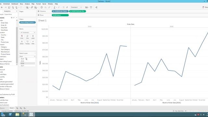Click the Sort Ascending toolbar icon
208x117 pixels.
(45, 7)
